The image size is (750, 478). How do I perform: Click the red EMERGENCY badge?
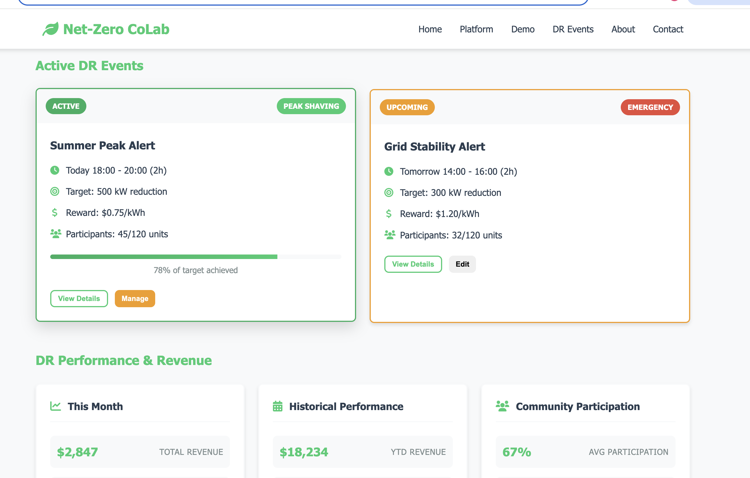click(x=650, y=107)
